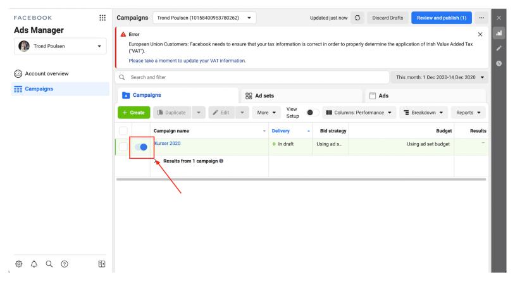
Task: Switch to the Ads tab
Action: (425, 96)
